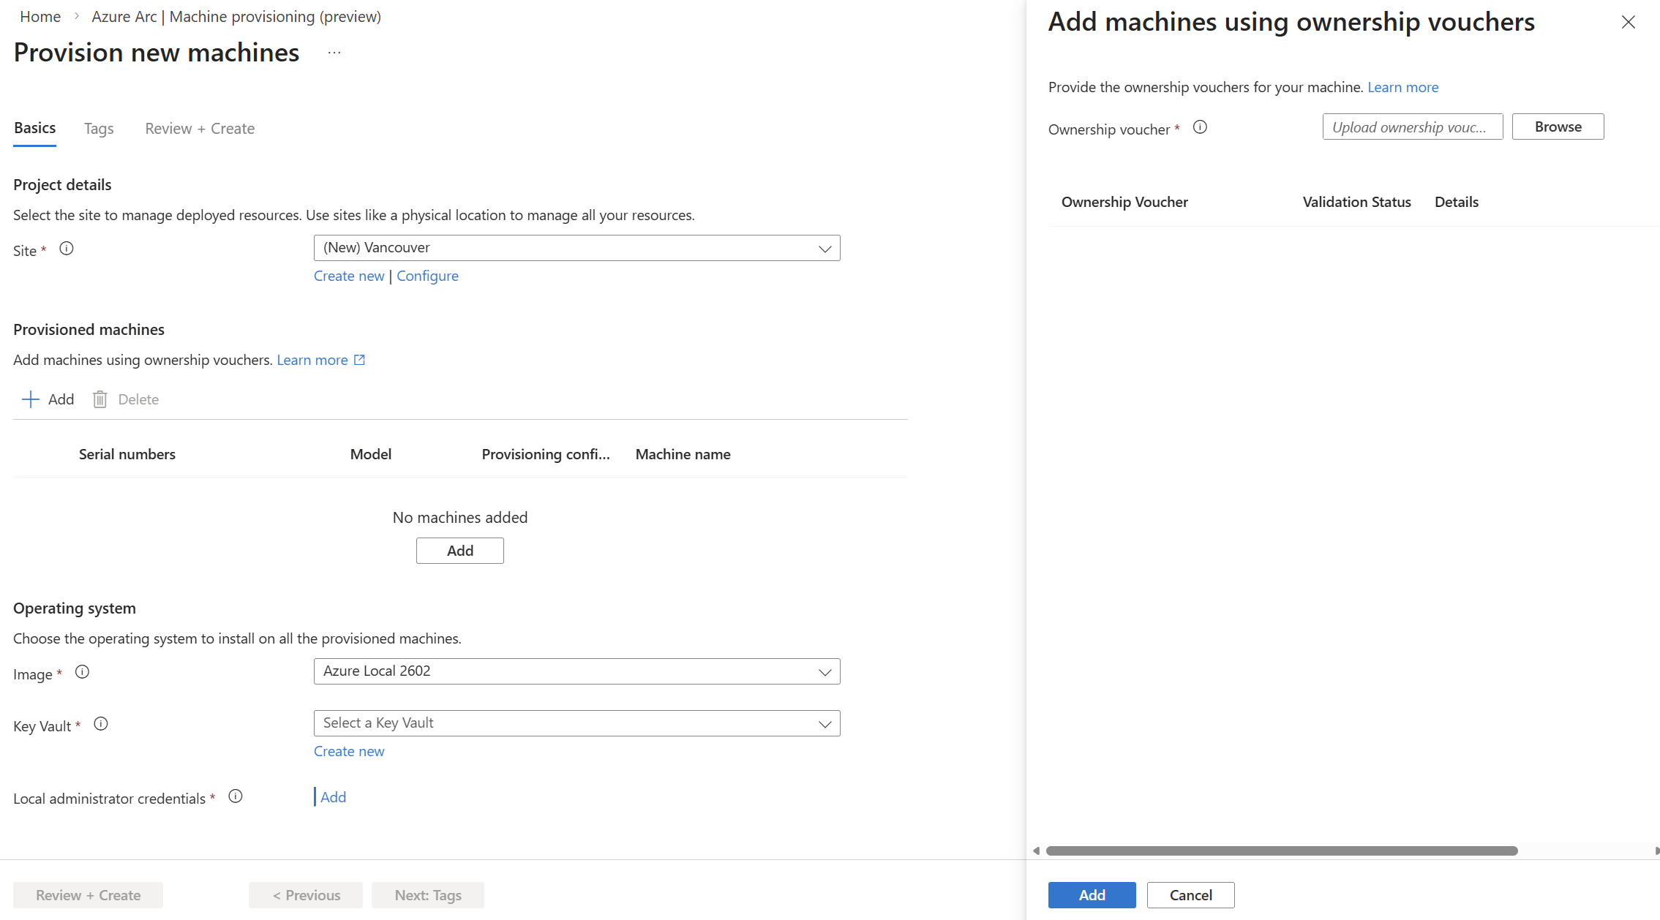The height and width of the screenshot is (920, 1660).
Task: Switch to the Tags tab
Action: tap(99, 129)
